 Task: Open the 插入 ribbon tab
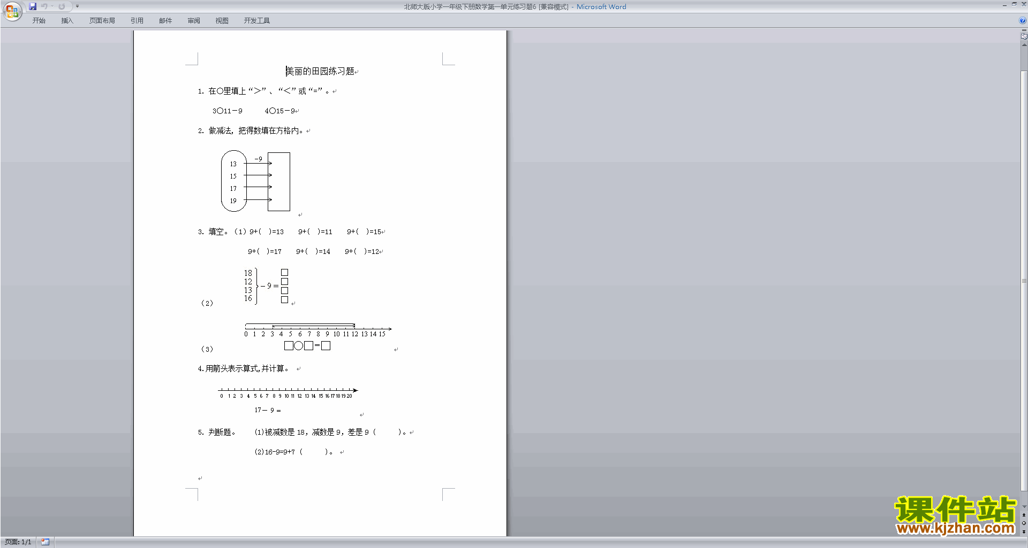tap(67, 21)
